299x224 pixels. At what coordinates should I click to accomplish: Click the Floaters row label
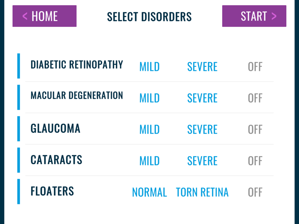(52, 191)
